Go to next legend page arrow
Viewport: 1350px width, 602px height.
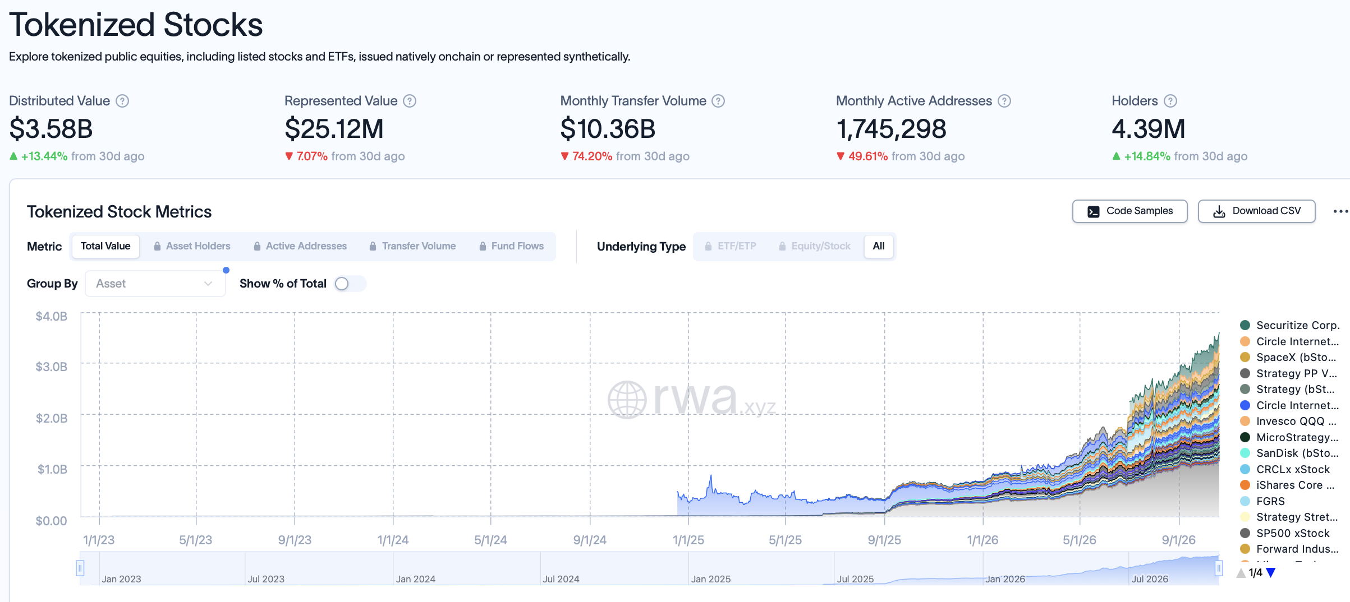pos(1271,572)
